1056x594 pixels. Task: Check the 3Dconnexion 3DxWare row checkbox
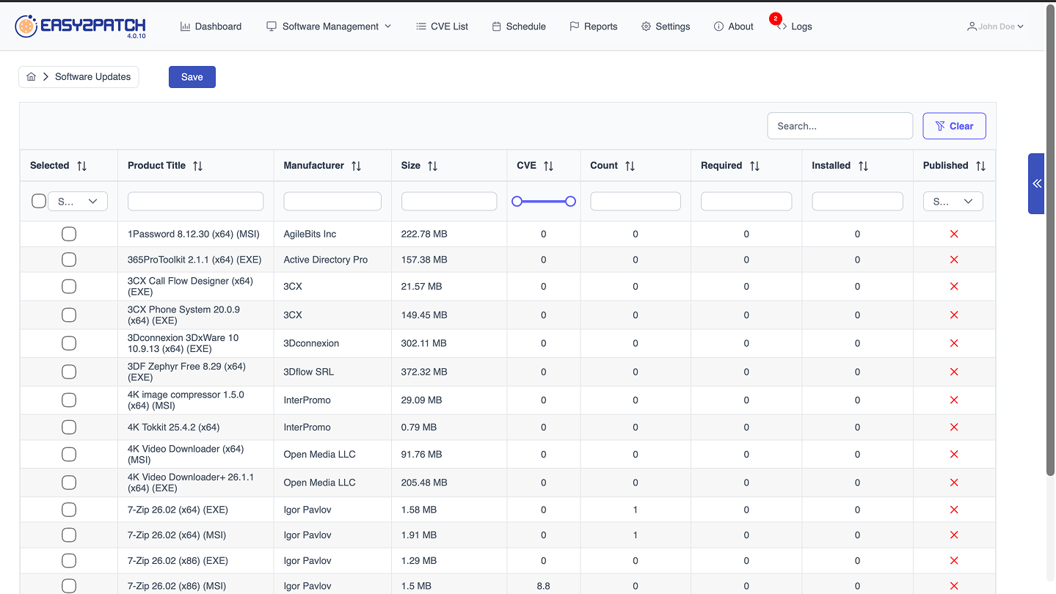point(69,343)
